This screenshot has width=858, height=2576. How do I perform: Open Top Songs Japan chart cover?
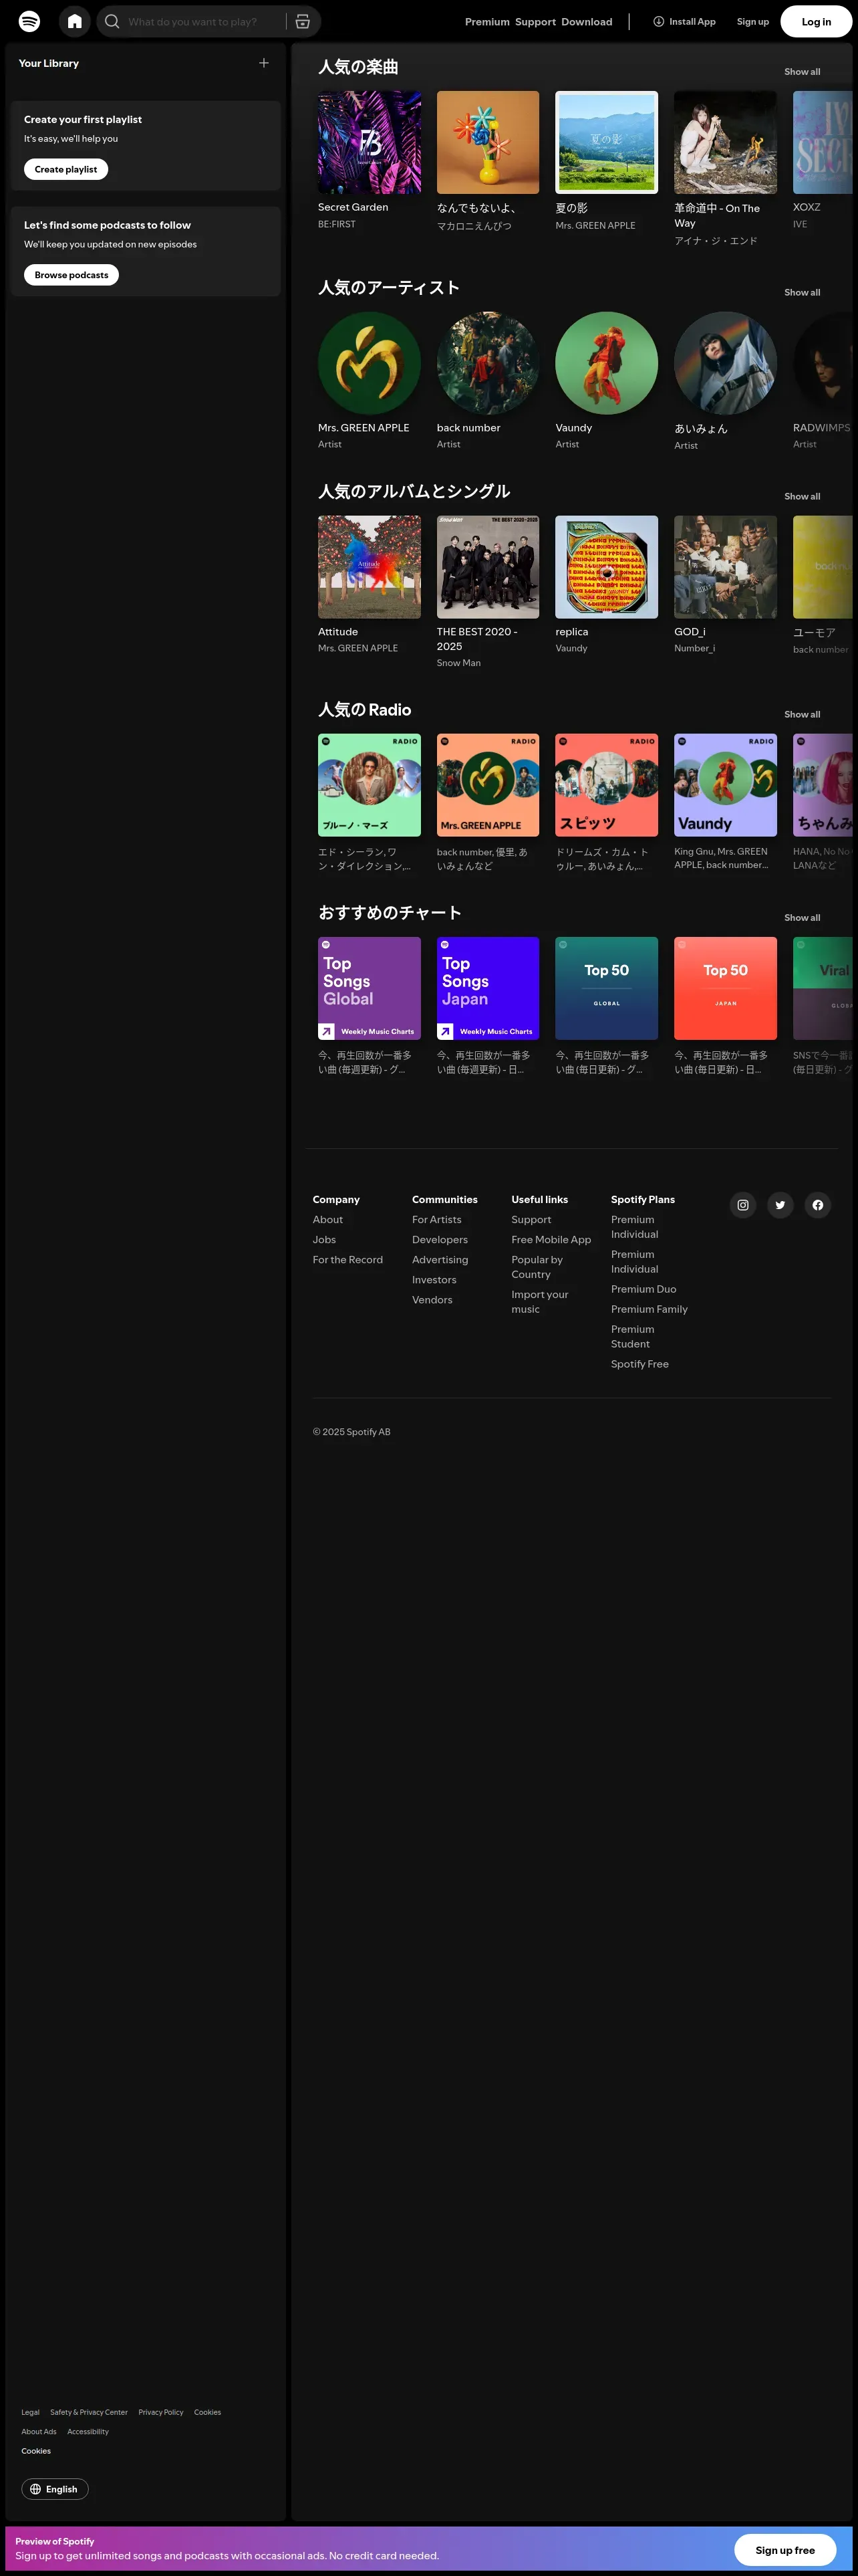488,988
